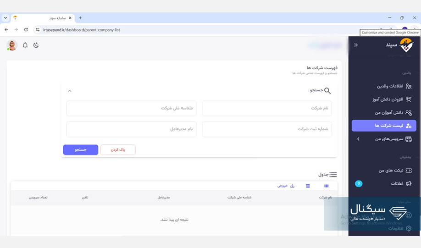Sort by تلفن column header
The width and height of the screenshot is (421, 248).
(85, 198)
